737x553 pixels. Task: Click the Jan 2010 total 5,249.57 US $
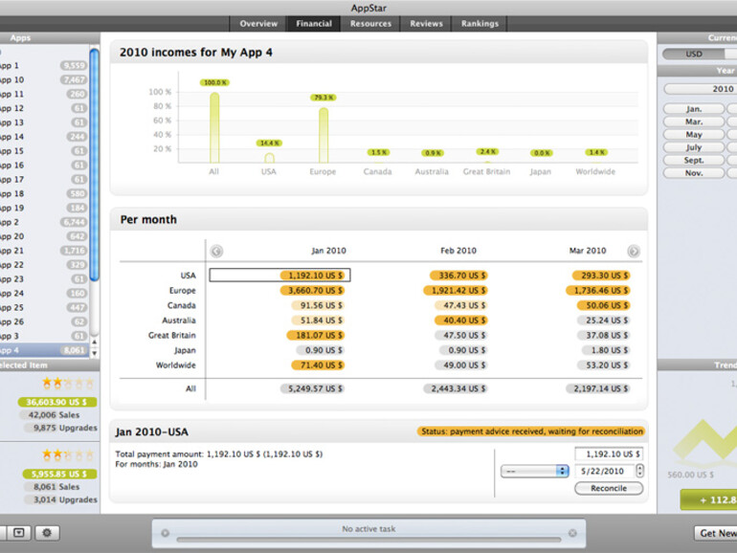pos(312,388)
